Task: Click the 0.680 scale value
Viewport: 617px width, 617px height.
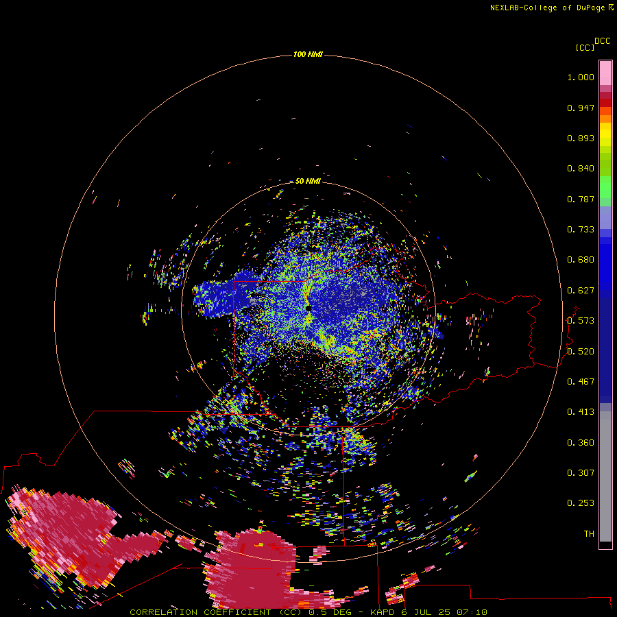Action: point(581,260)
